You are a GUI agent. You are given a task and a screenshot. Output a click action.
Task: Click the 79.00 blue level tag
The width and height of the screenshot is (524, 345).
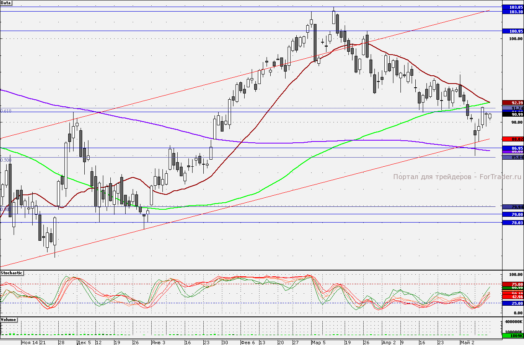[x=513, y=214]
